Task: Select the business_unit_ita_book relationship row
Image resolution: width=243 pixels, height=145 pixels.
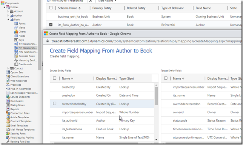Action: click(144, 17)
